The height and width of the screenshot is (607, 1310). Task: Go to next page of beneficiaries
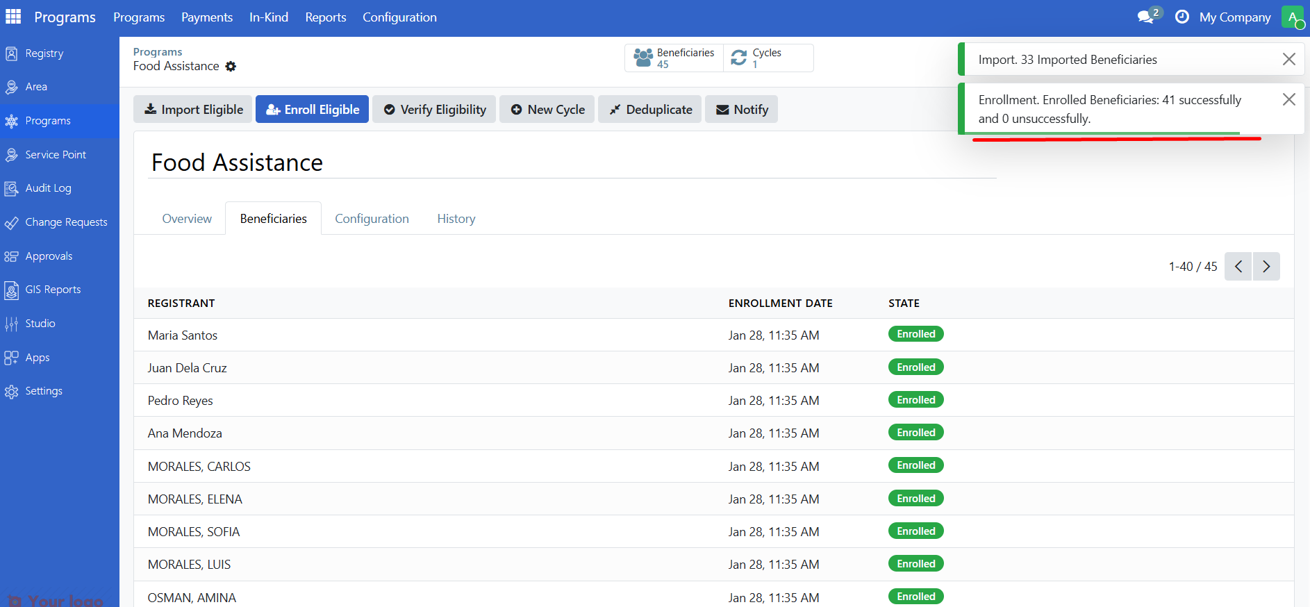[x=1266, y=267]
